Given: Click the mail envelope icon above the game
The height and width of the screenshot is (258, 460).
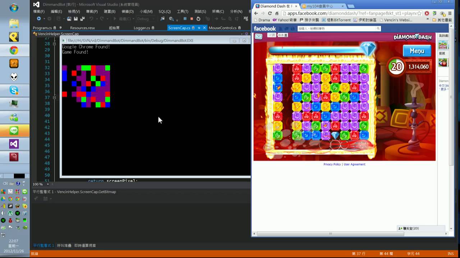Looking at the screenshot, I should tap(258, 35).
